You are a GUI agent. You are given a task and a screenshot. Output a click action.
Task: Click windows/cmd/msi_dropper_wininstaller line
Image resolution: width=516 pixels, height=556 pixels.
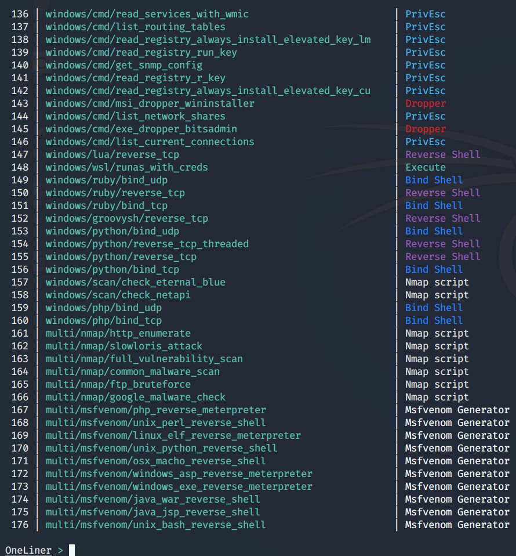[x=150, y=103]
